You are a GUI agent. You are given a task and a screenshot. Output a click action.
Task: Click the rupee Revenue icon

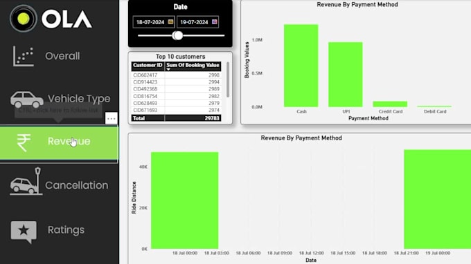click(24, 142)
